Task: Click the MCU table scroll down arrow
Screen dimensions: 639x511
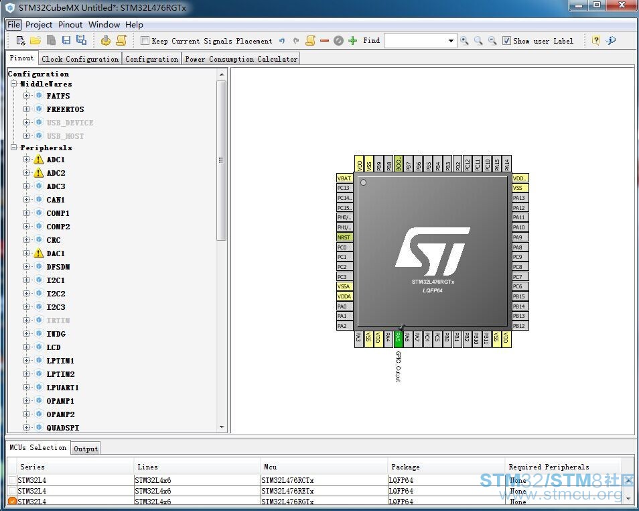Action: click(628, 499)
